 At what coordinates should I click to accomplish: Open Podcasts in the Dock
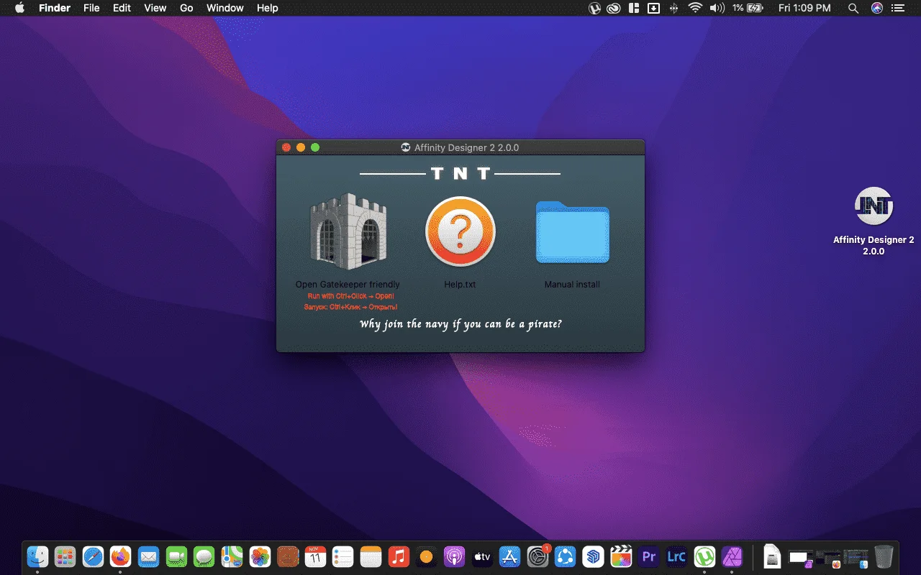(x=454, y=556)
